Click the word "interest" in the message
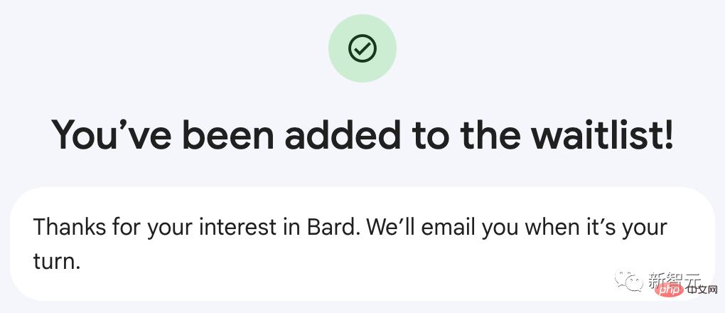Viewport: 725px width, 313px height. pyautogui.click(x=237, y=228)
